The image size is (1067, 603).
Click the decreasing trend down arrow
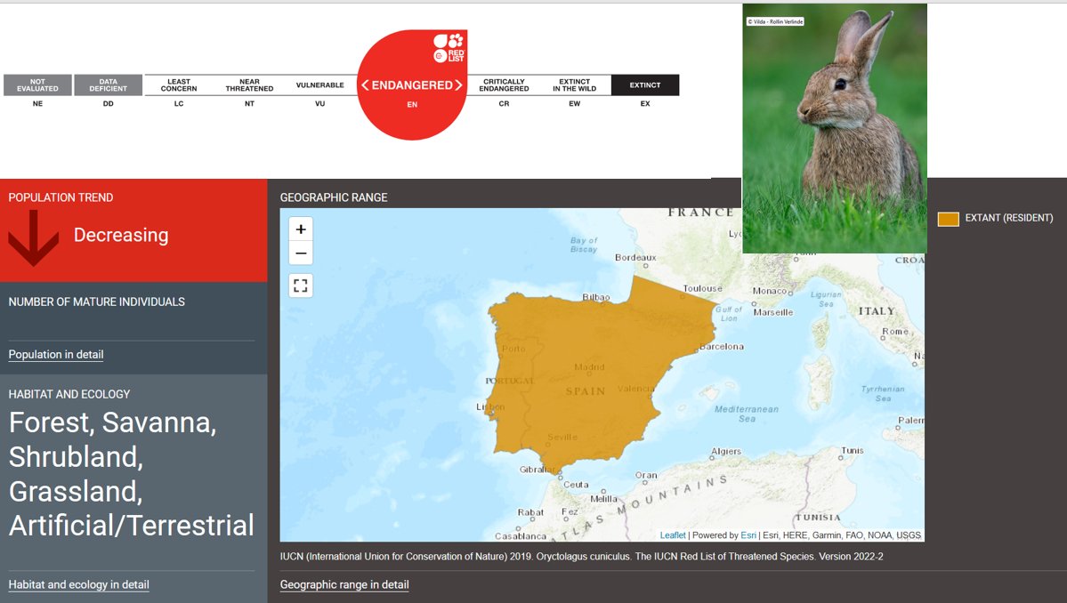(33, 238)
